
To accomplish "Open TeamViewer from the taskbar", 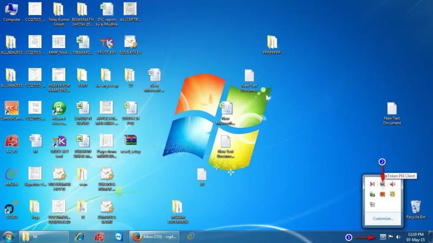I will pyautogui.click(x=119, y=237).
